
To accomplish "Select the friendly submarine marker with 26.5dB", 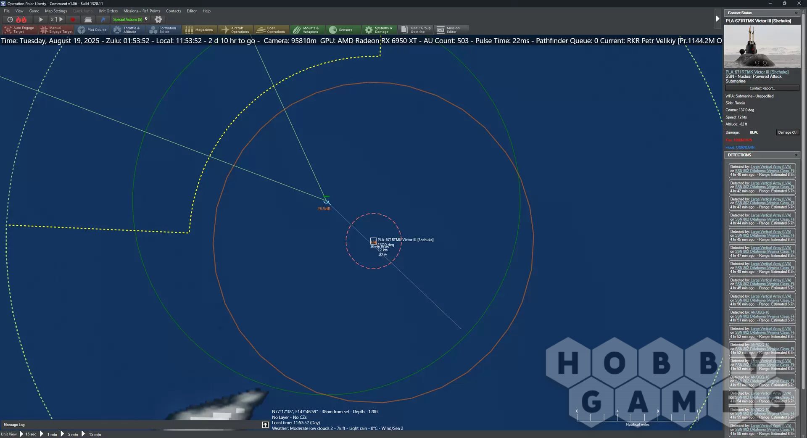I will (x=326, y=201).
